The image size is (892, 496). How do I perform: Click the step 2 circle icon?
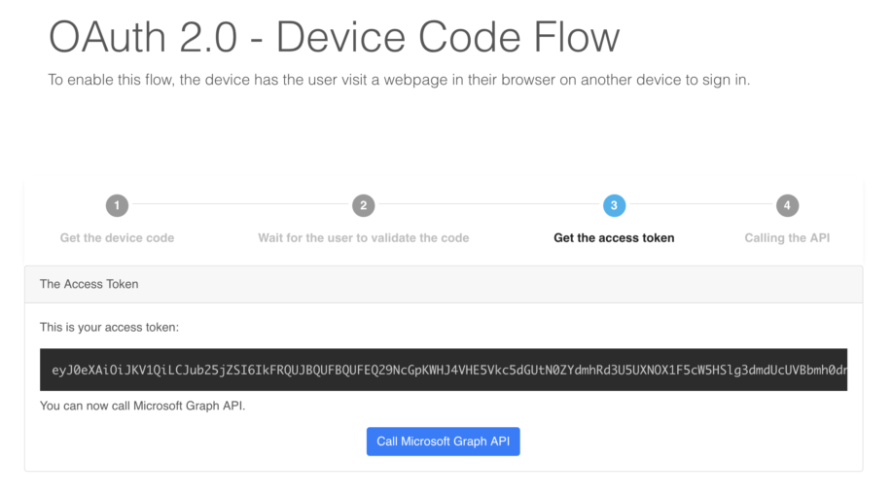coord(364,205)
